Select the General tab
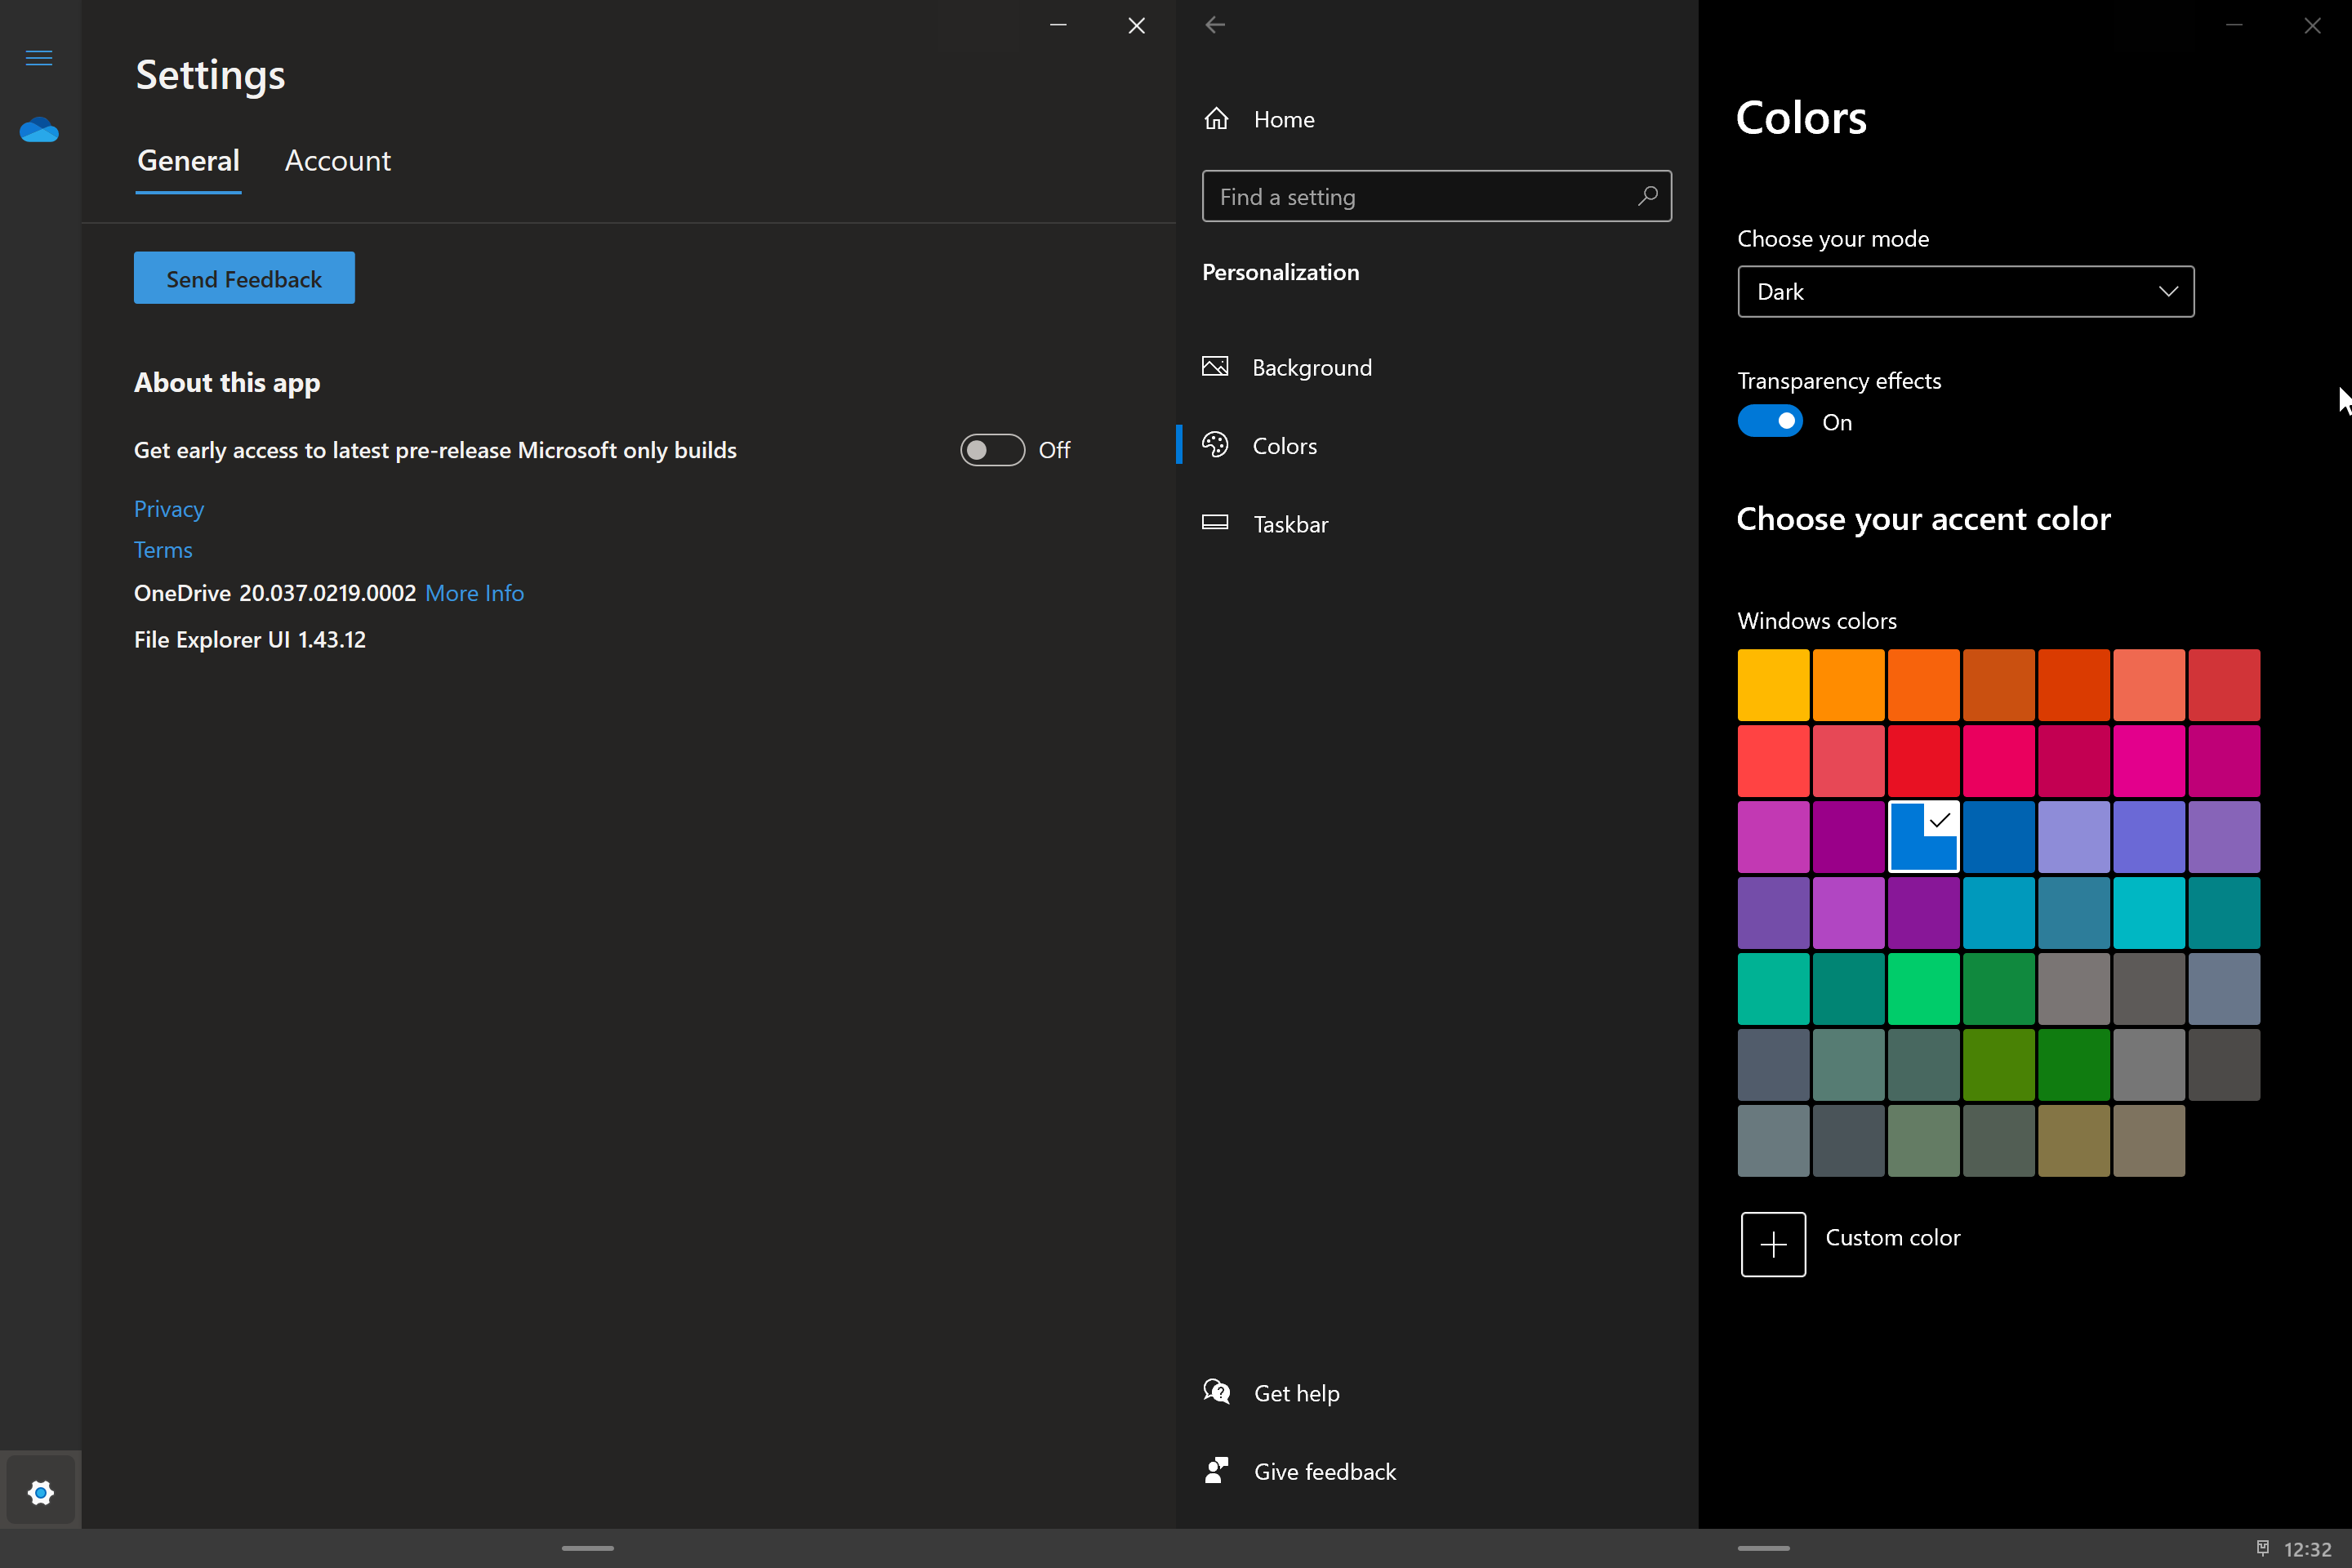This screenshot has width=2352, height=1568. tap(188, 161)
